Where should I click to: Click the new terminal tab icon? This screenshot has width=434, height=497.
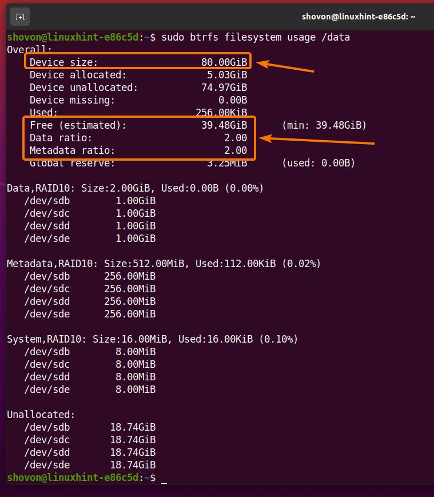(x=20, y=17)
